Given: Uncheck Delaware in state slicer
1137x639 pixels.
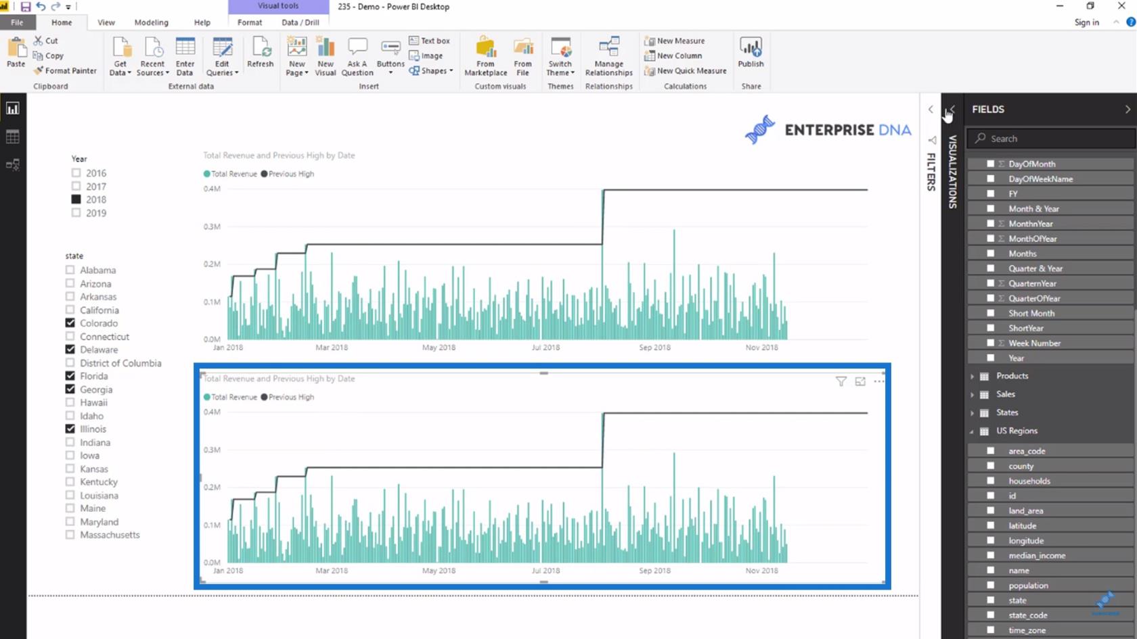Looking at the screenshot, I should tap(70, 349).
